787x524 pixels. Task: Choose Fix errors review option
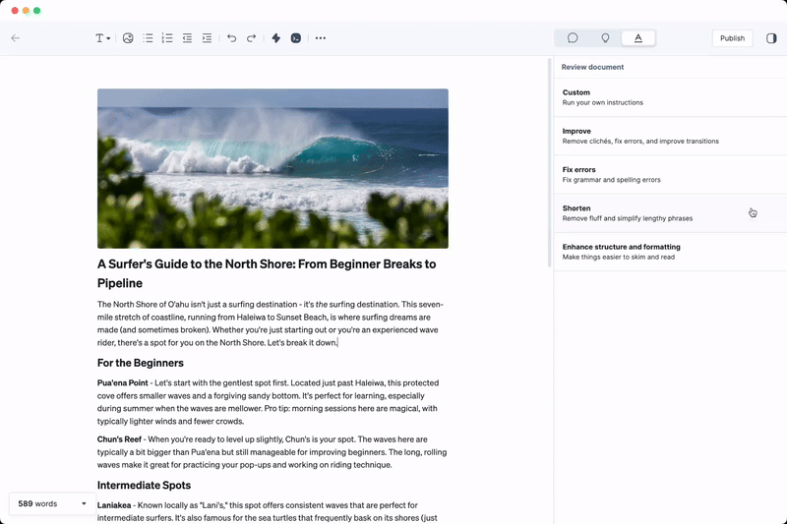pos(670,174)
